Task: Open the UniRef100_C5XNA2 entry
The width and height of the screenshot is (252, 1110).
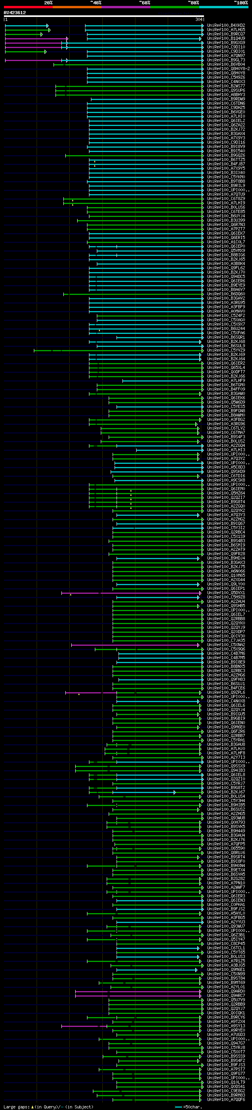Action: pyautogui.click(x=226, y=645)
